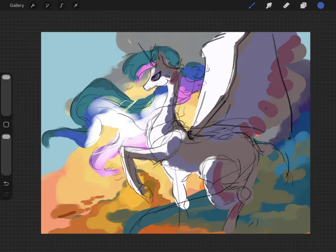Viewport: 336px width, 252px height.
Task: Select the Smudge tool
Action: [x=269, y=5]
